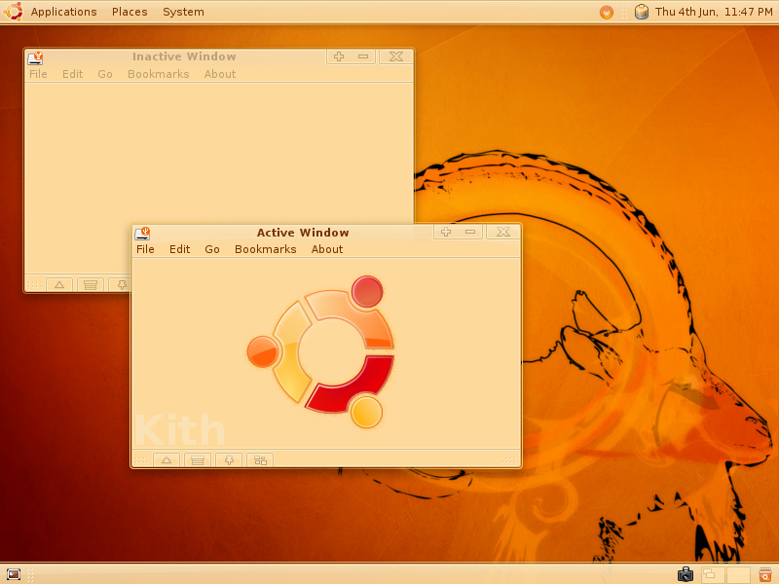This screenshot has width=779, height=584.
Task: Click the camera screenshot icon in bottom panel
Action: [x=686, y=574]
